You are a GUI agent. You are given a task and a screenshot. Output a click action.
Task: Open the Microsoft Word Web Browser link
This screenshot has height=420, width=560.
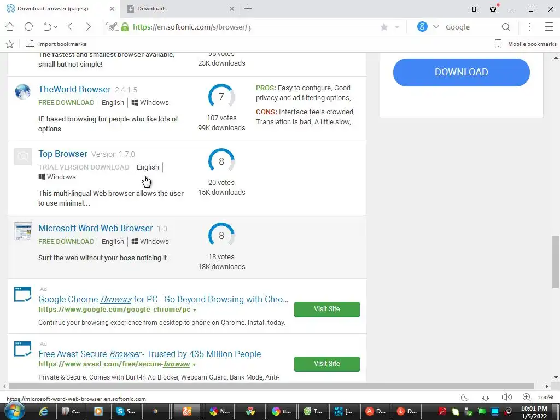[96, 228]
